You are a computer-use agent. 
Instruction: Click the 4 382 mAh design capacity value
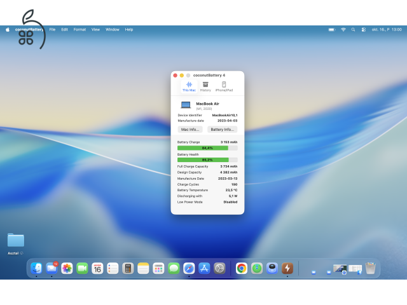coord(229,172)
